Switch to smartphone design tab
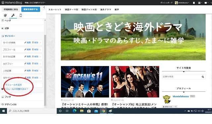212x124 pixels. (21, 15)
